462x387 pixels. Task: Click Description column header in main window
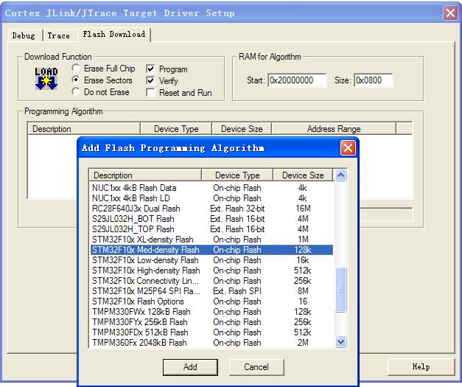point(84,129)
